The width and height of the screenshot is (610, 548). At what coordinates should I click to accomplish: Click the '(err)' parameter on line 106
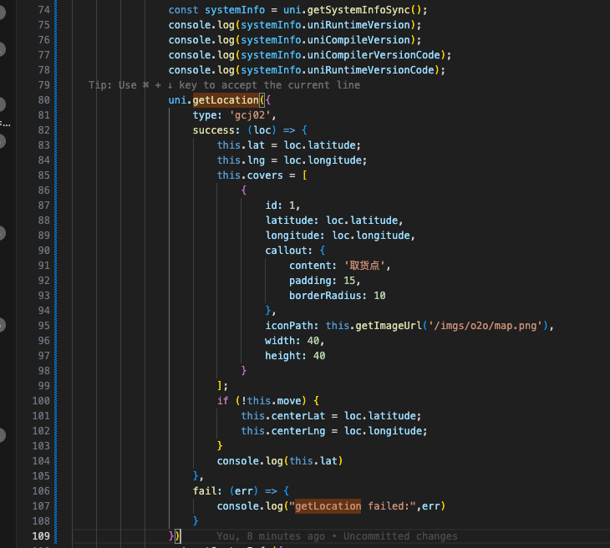(243, 491)
